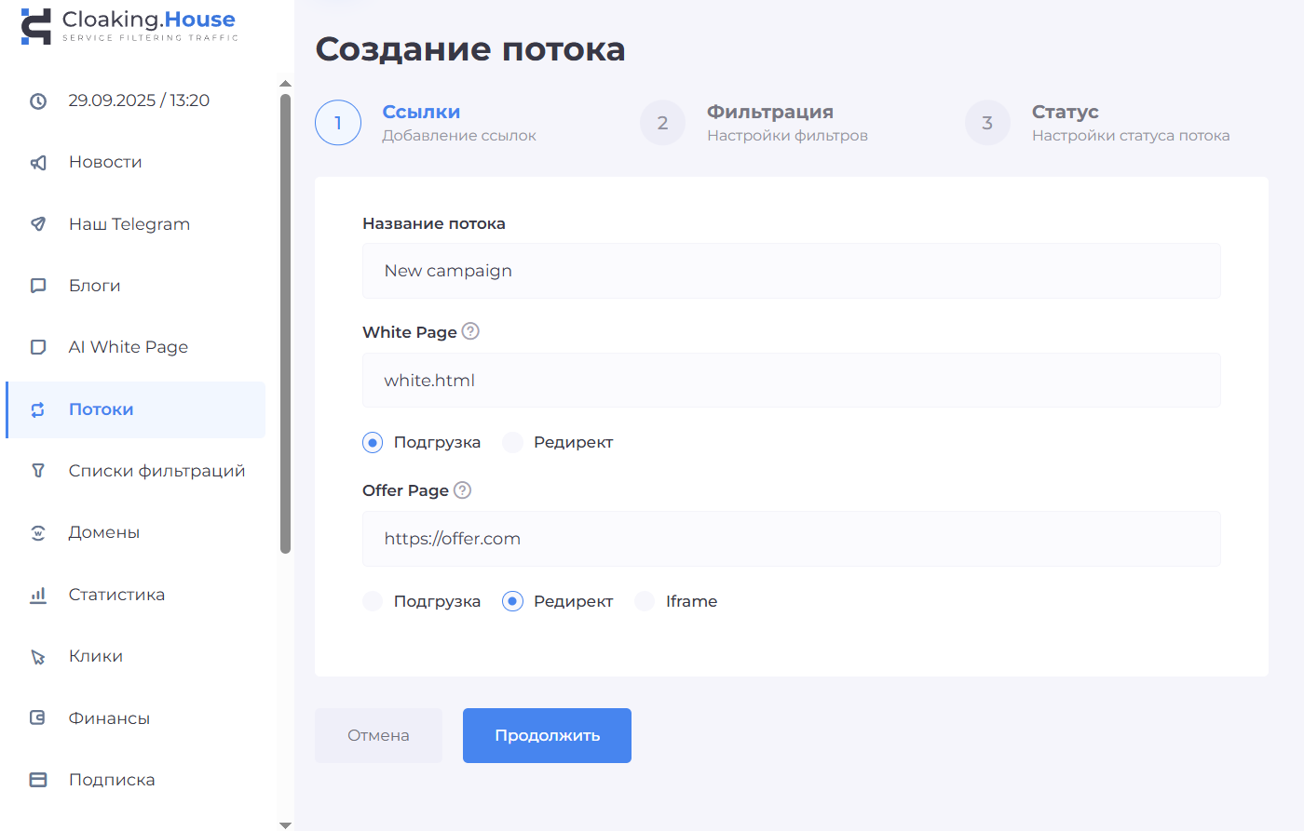Screen dimensions: 1304x831
Task: Click the Новости megaphone icon
Action: click(38, 163)
